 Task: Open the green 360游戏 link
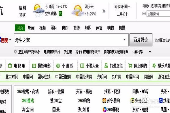pos(28,101)
